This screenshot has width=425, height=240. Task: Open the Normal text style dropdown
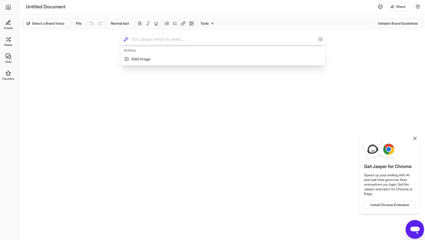(120, 24)
